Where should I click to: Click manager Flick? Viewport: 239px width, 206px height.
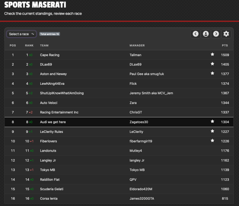click(x=133, y=84)
